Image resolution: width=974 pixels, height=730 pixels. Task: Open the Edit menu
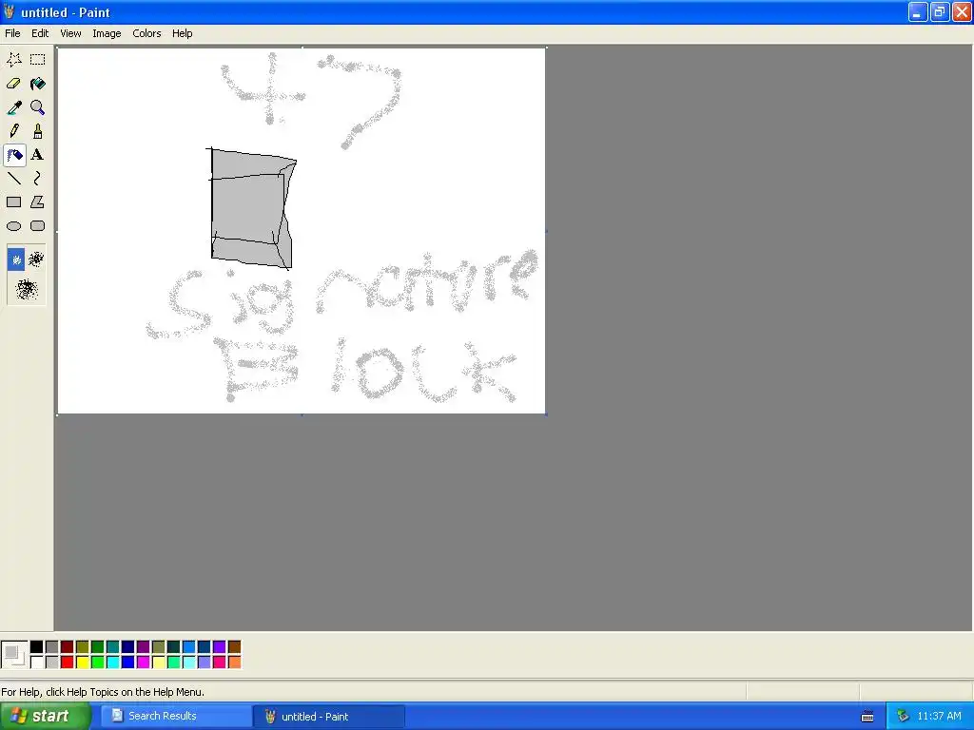click(x=40, y=33)
